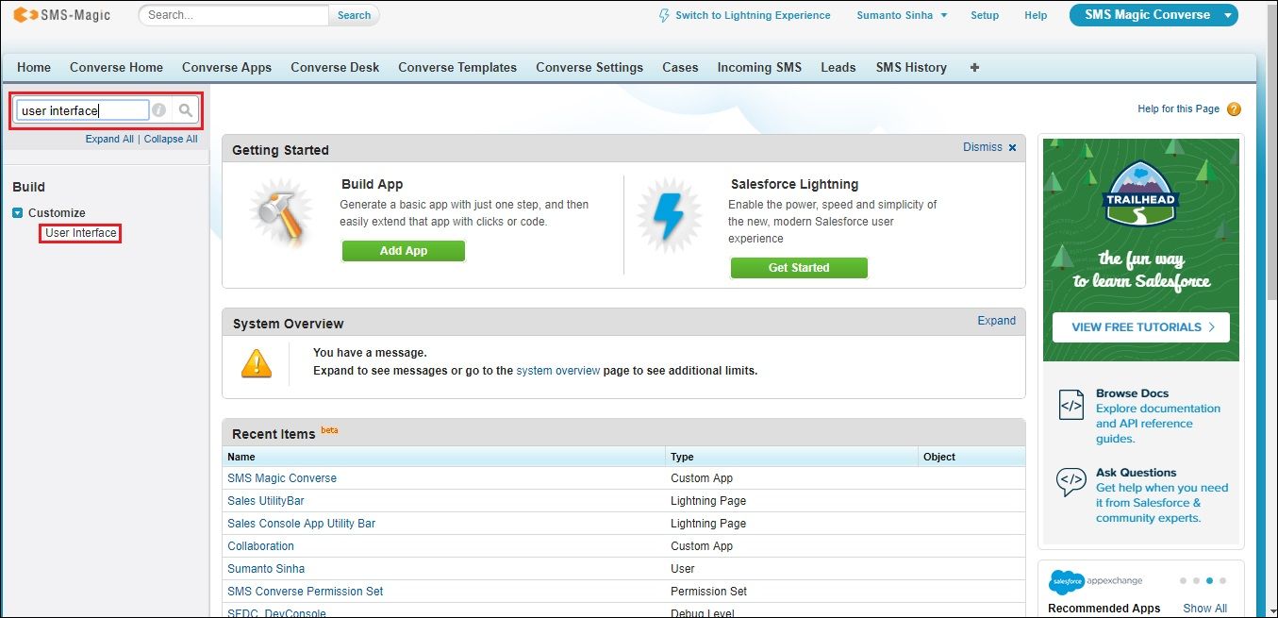This screenshot has height=618, width=1278.
Task: Click the Ask Questions chat icon
Action: pos(1071,482)
